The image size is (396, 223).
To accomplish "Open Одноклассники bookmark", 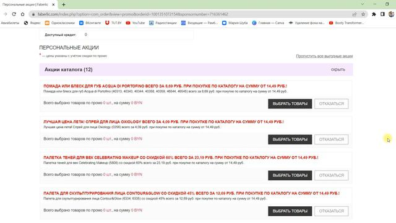I will pyautogui.click(x=60, y=23).
